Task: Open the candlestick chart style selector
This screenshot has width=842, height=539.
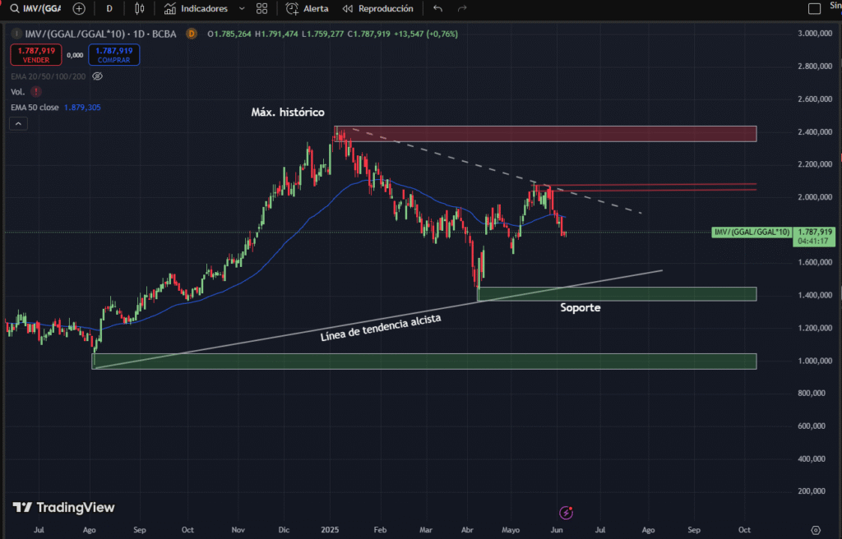Action: [139, 8]
